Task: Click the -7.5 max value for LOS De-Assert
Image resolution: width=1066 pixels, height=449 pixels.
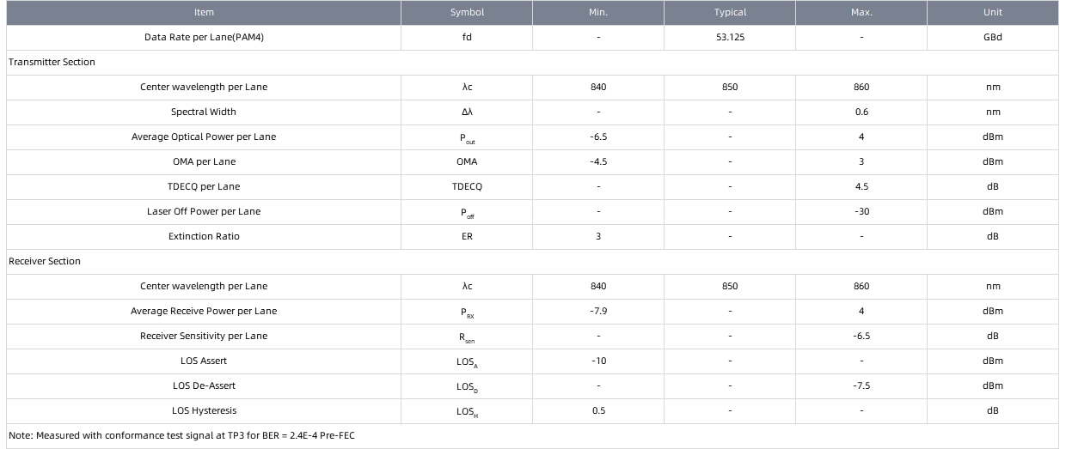Action: 861,386
